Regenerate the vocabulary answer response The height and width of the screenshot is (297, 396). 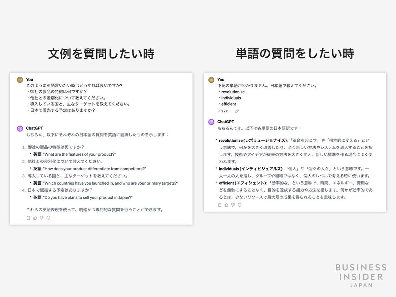click(x=240, y=205)
